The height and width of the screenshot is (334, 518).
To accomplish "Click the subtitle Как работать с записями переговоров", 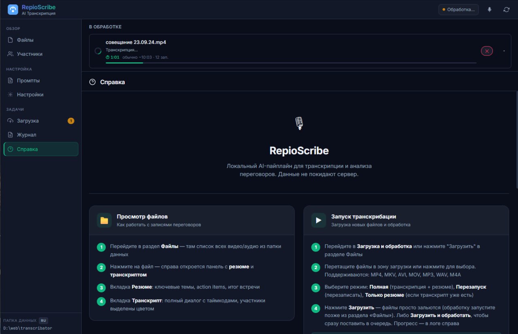I will click(159, 225).
